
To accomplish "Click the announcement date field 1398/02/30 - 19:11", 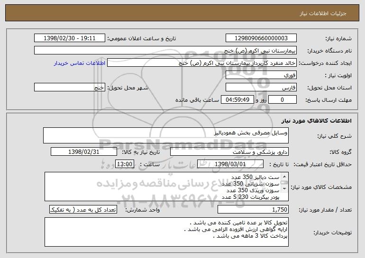I will click(70, 38).
